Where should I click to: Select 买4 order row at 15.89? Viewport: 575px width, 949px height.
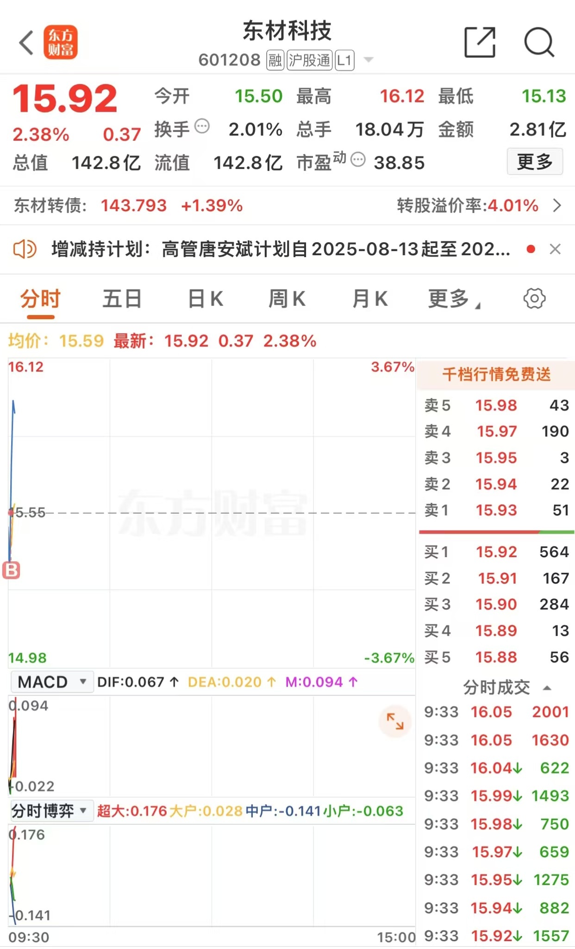point(496,630)
